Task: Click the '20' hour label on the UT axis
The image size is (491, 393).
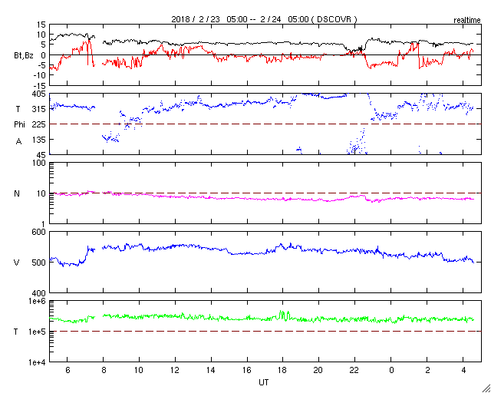Action: point(318,370)
